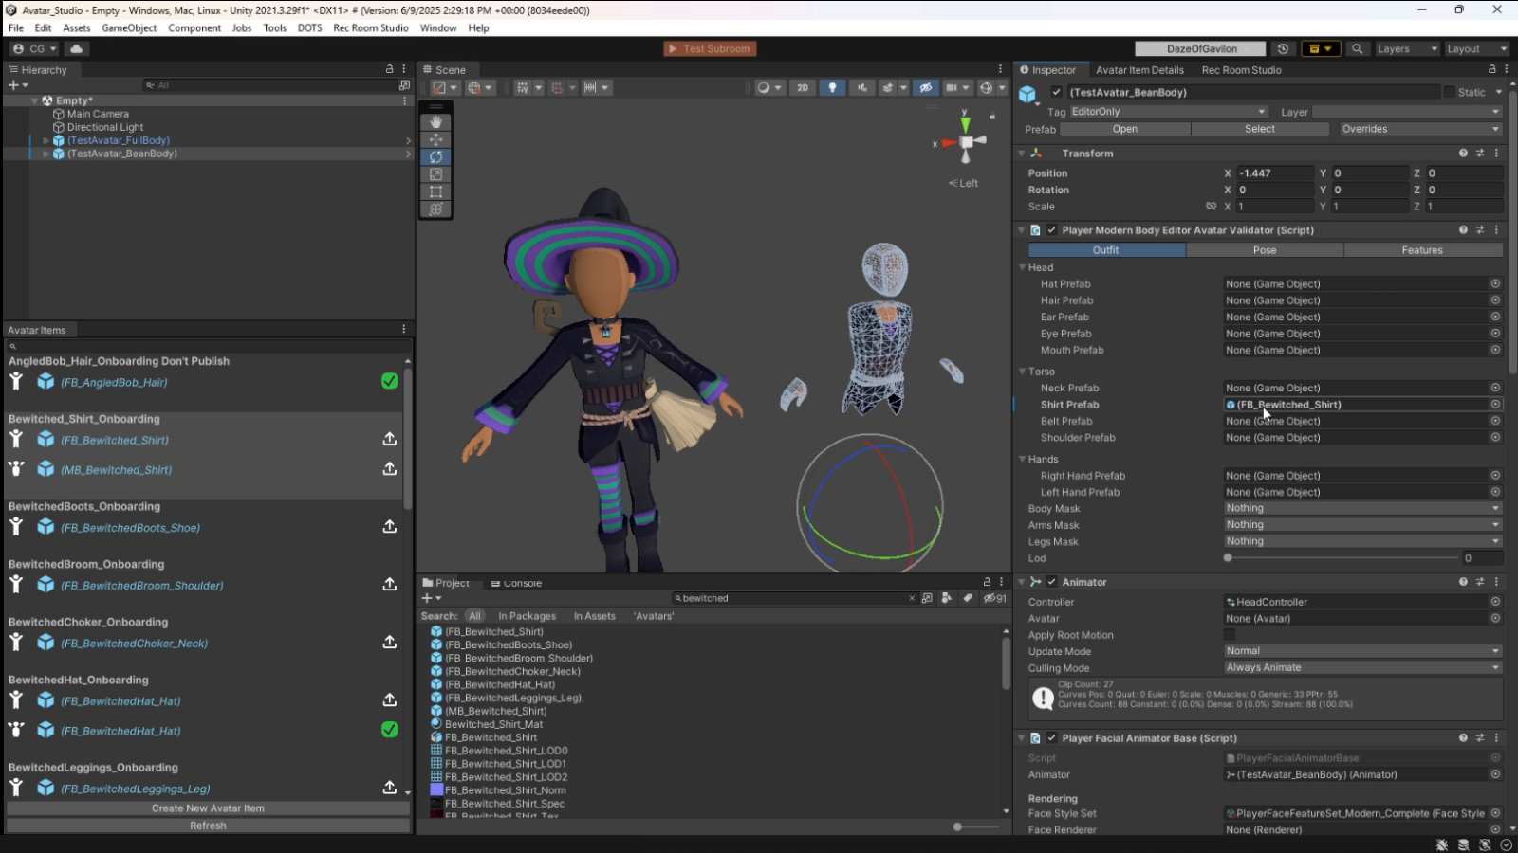Click Create New Avatar Item button
Viewport: 1518px width, 853px height.
coord(208,808)
